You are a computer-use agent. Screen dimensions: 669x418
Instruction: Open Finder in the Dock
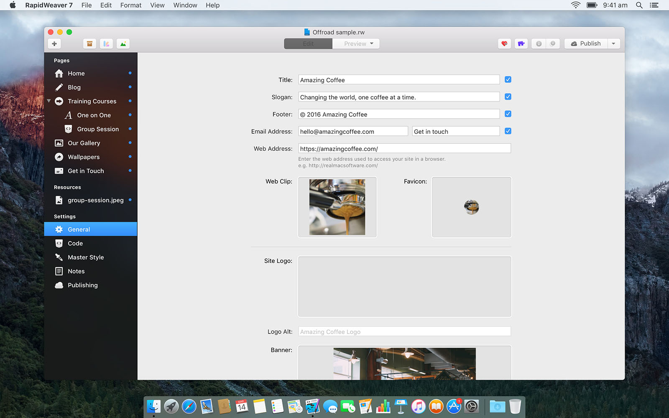pos(153,406)
